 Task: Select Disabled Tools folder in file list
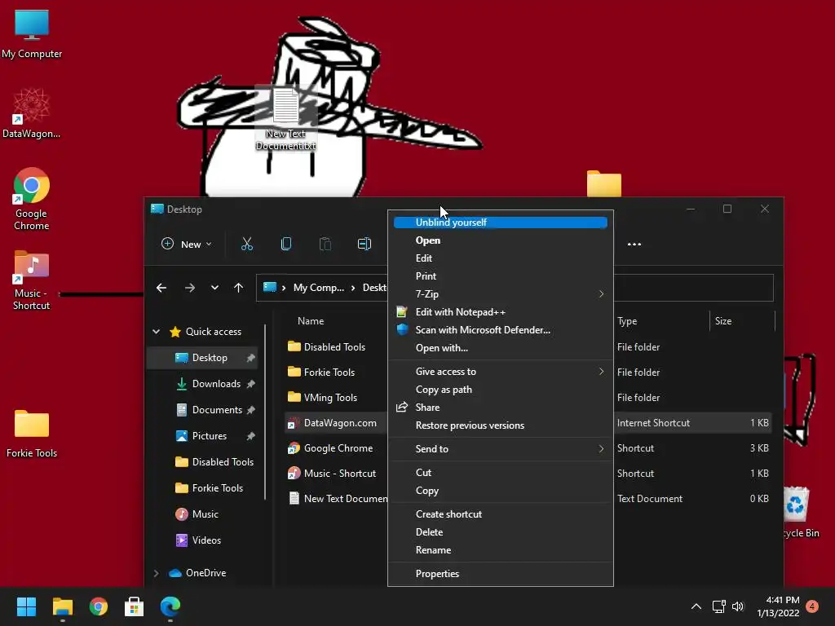(x=337, y=347)
